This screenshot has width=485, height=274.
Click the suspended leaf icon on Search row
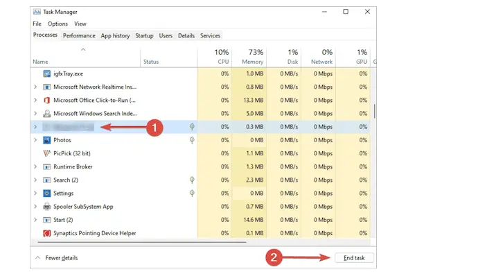[x=192, y=180]
